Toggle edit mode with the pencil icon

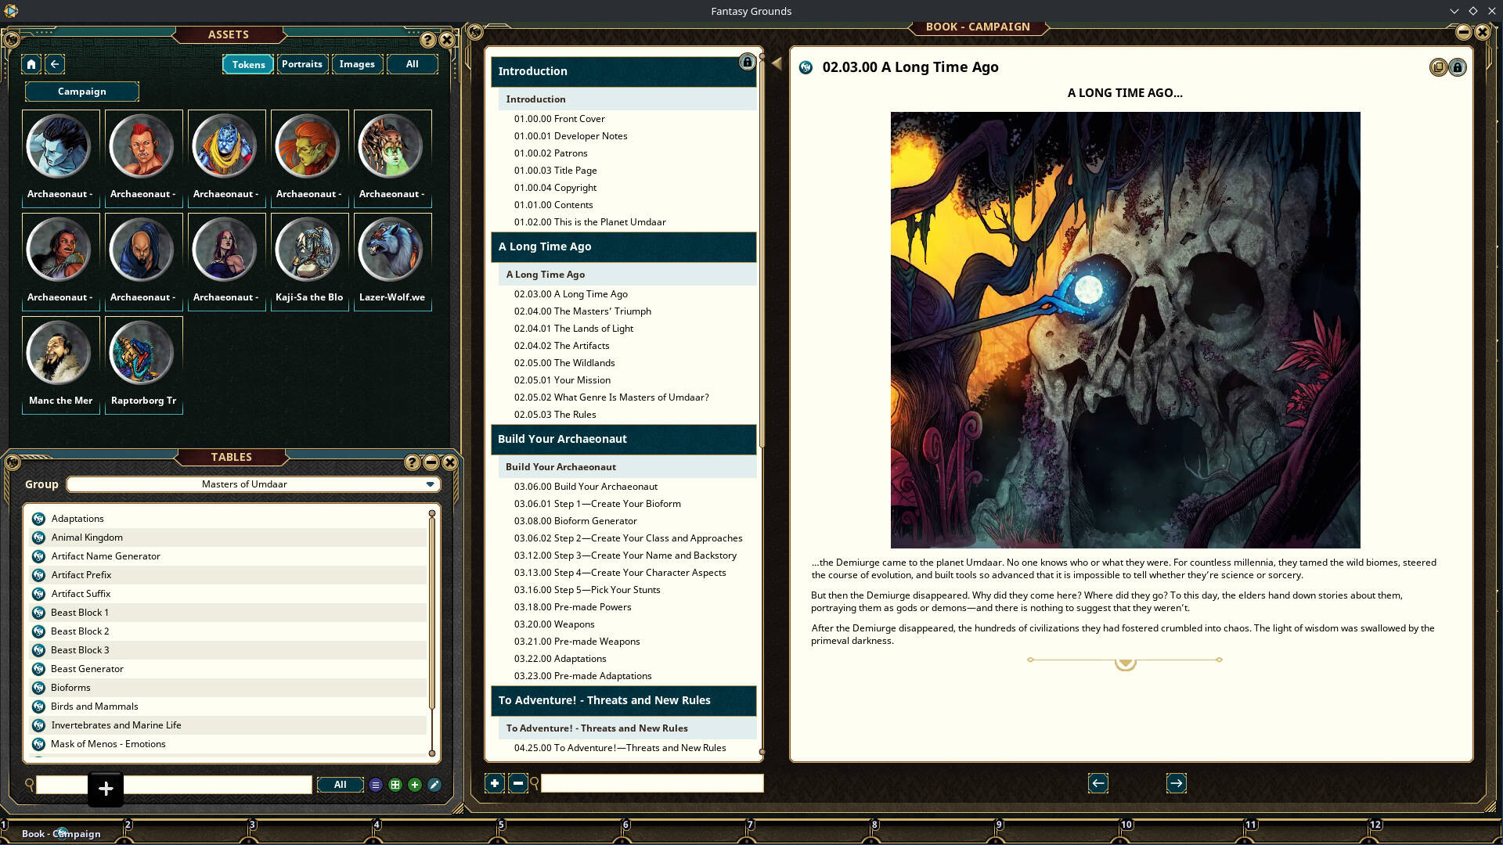(434, 785)
